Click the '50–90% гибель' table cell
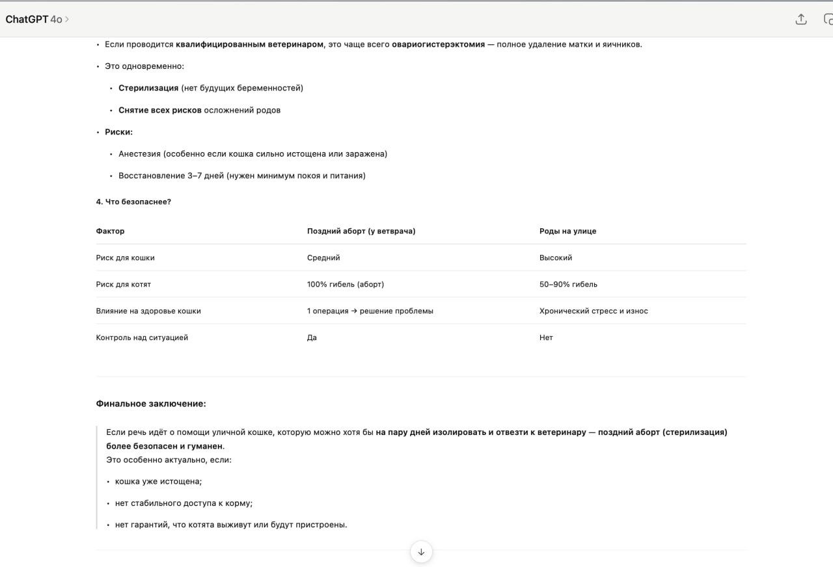Image resolution: width=833 pixels, height=567 pixels. coord(568,284)
